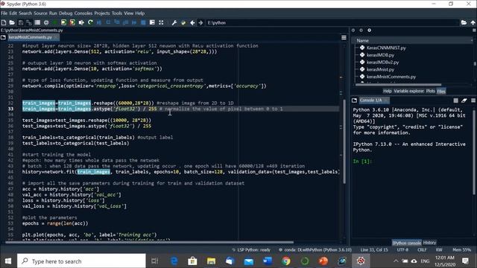This screenshot has height=268, width=477.
Task: Click the editor horizontal scrollbar
Action: click(149, 242)
